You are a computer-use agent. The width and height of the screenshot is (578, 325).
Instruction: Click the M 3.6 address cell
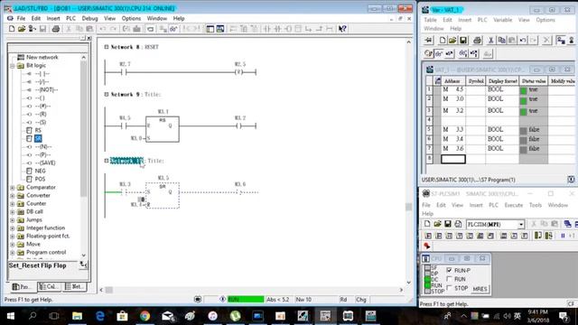pos(453,148)
